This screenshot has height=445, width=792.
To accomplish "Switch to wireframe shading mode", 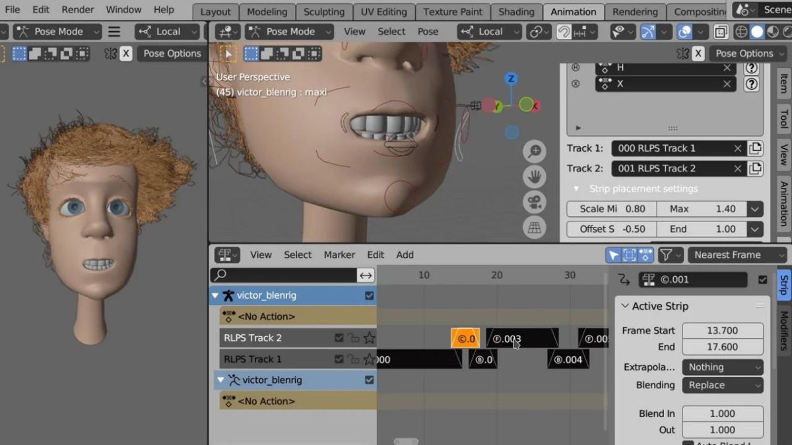I will click(x=742, y=32).
